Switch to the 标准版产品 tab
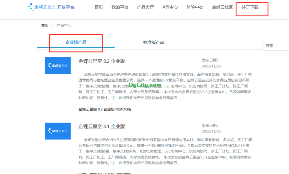 coord(154,43)
